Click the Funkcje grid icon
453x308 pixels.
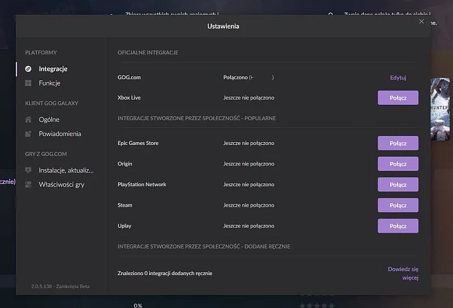pos(28,83)
